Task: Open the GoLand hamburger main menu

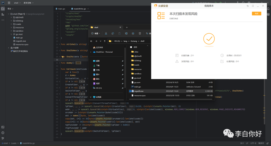Action: click(9, 3)
